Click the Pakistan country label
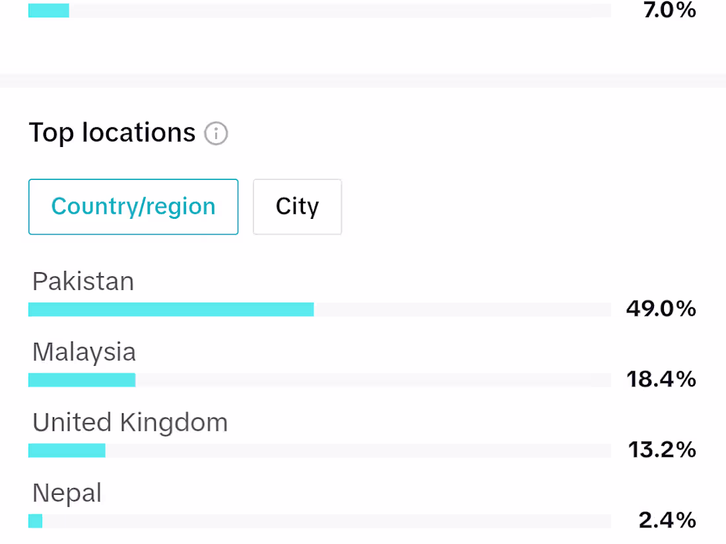Screen dimensions: 726x544 click(x=83, y=282)
